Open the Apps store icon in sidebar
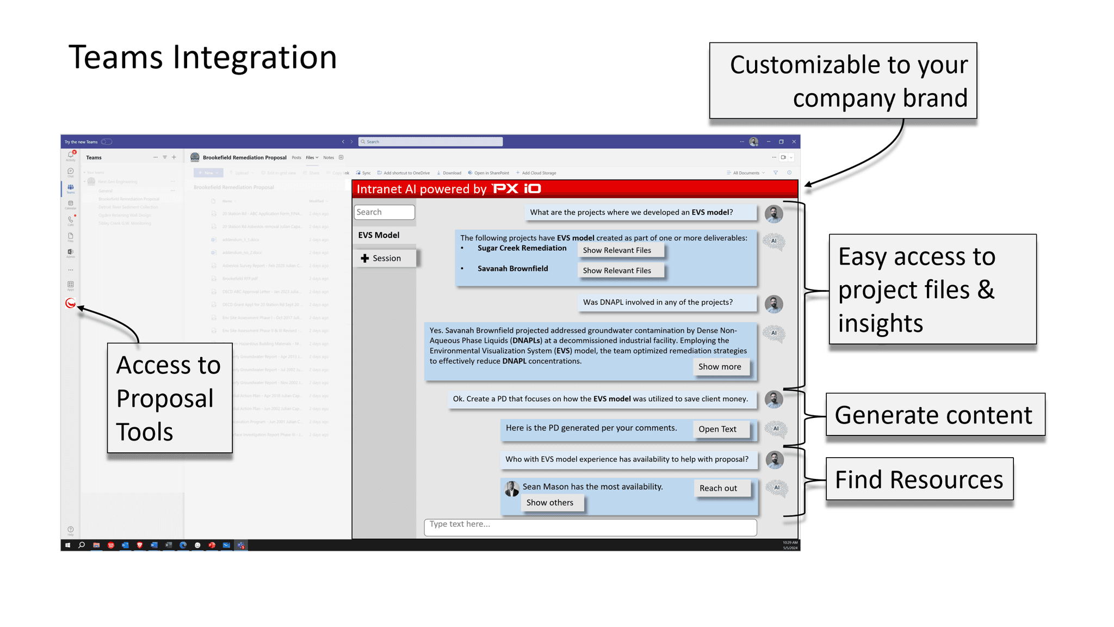The height and width of the screenshot is (627, 1114). coord(71,285)
